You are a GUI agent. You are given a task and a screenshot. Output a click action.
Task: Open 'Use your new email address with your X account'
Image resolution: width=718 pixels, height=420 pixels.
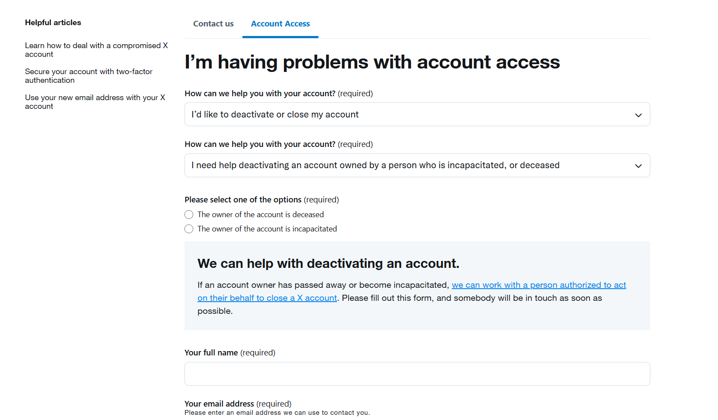[x=95, y=102]
